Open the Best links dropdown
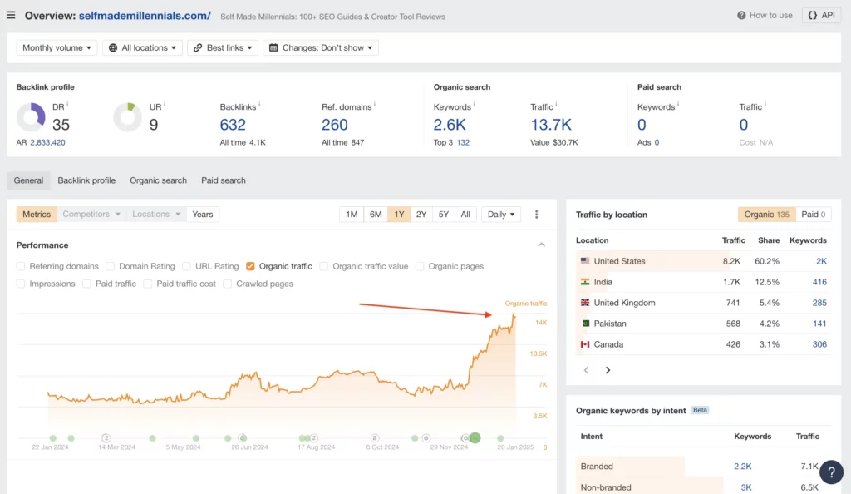Screen dimensions: 851x494 click(x=222, y=47)
